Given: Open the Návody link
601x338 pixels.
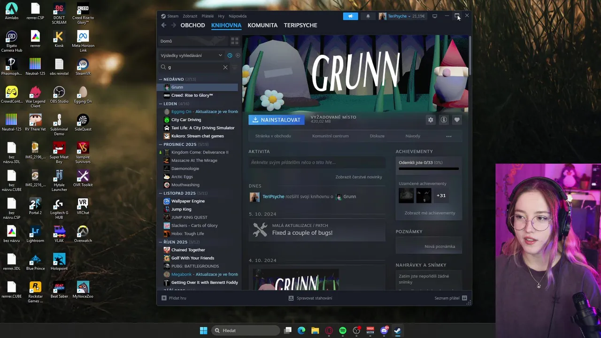Looking at the screenshot, I should tap(413, 136).
